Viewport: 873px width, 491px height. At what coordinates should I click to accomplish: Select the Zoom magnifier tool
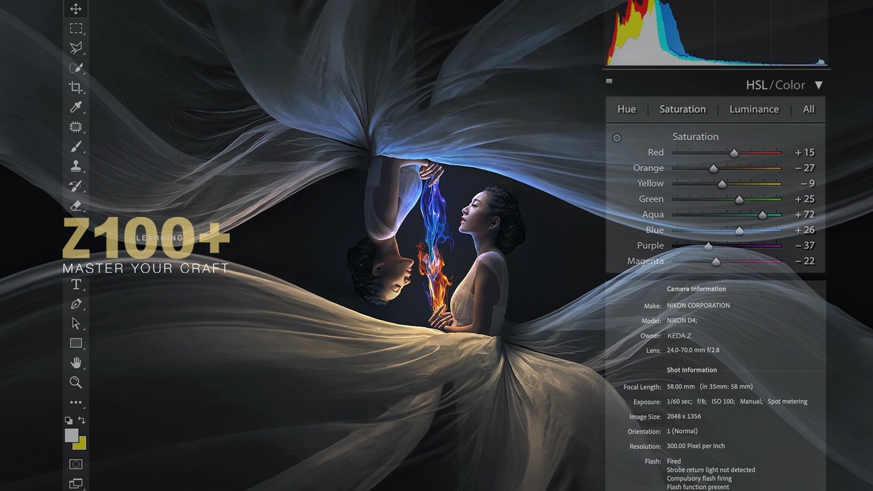click(x=76, y=383)
